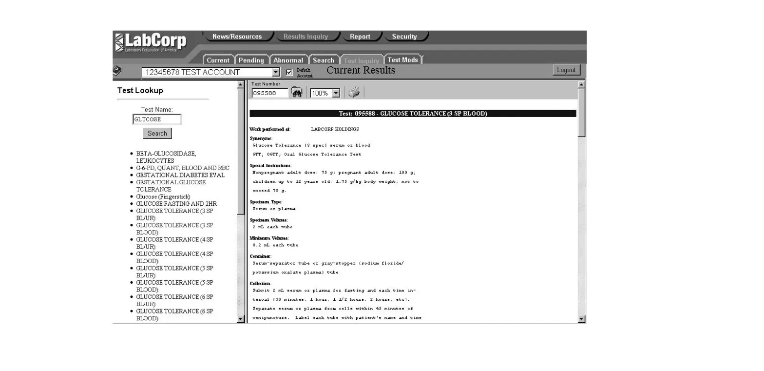Click the LabCorp logo
Screen dimensions: 764x371
(151, 42)
